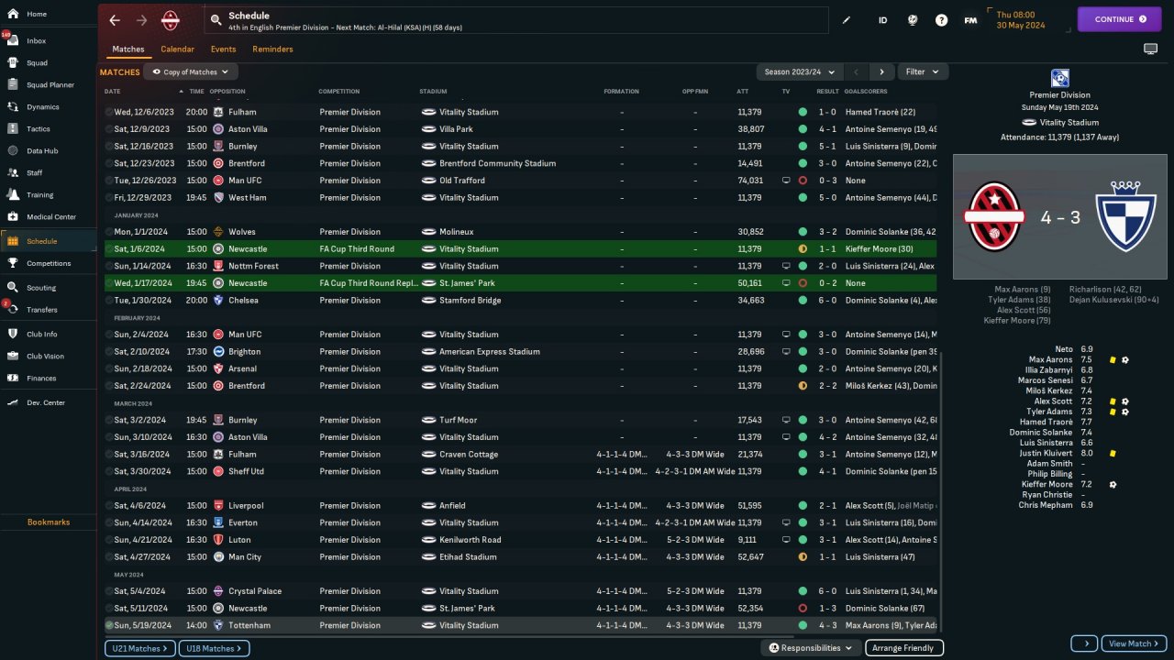Image resolution: width=1174 pixels, height=660 pixels.
Task: Click the schedule search bar
Action: pyautogui.click(x=516, y=20)
